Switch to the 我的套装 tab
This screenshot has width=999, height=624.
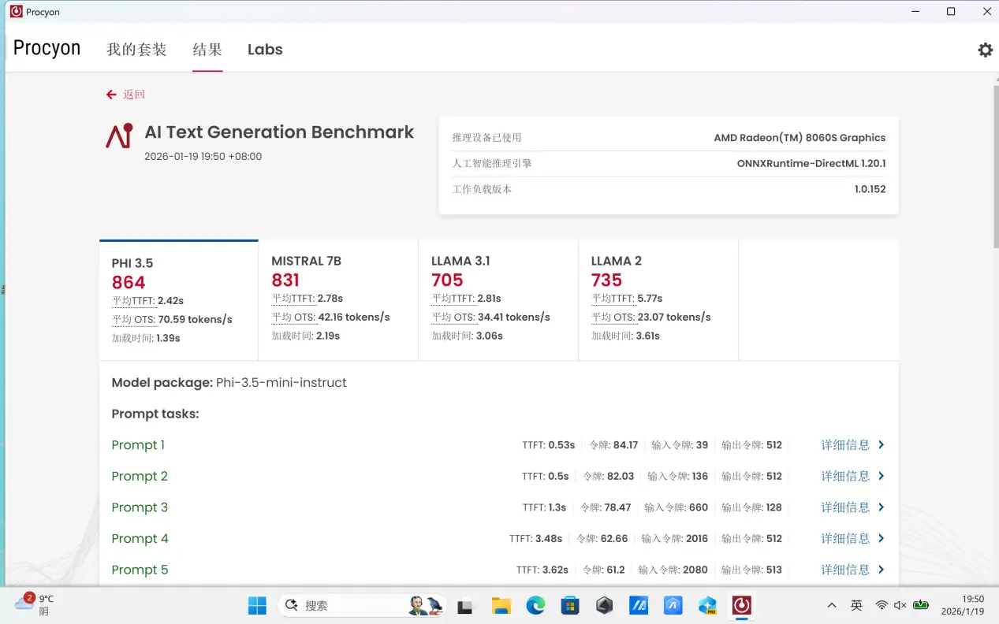point(137,50)
